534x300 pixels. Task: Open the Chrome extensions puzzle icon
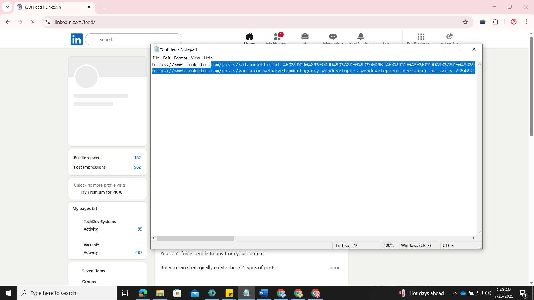pos(495,22)
